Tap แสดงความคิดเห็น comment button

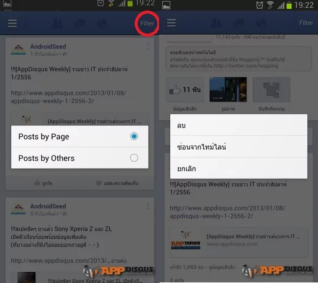[x=117, y=183]
